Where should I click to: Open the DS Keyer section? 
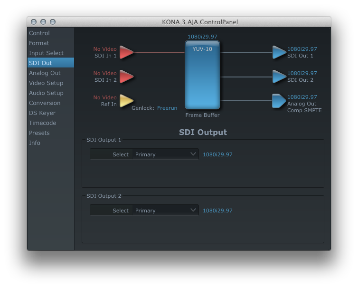pos(51,113)
